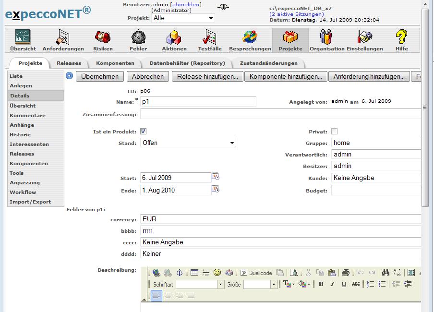Viewport: 434px width, 312px height.
Task: Set left text alignment
Action: point(157,295)
